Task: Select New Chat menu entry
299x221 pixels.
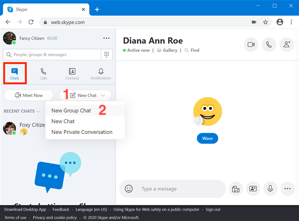Action: pos(85,121)
